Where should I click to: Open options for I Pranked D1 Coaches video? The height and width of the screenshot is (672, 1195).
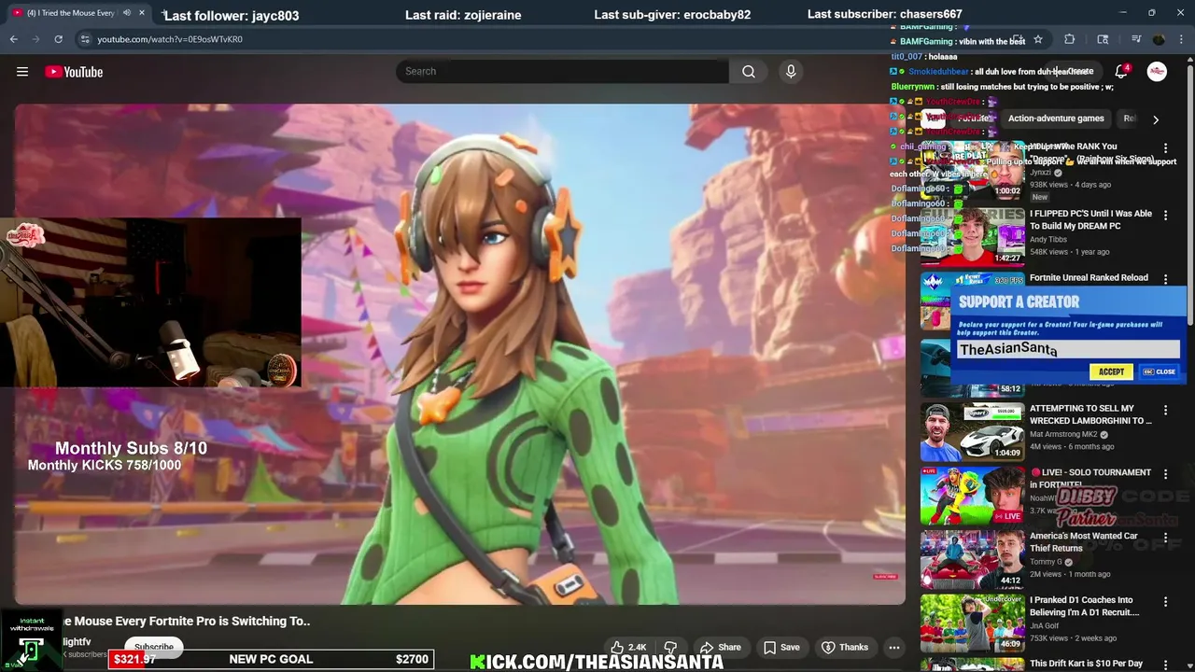coord(1165,602)
